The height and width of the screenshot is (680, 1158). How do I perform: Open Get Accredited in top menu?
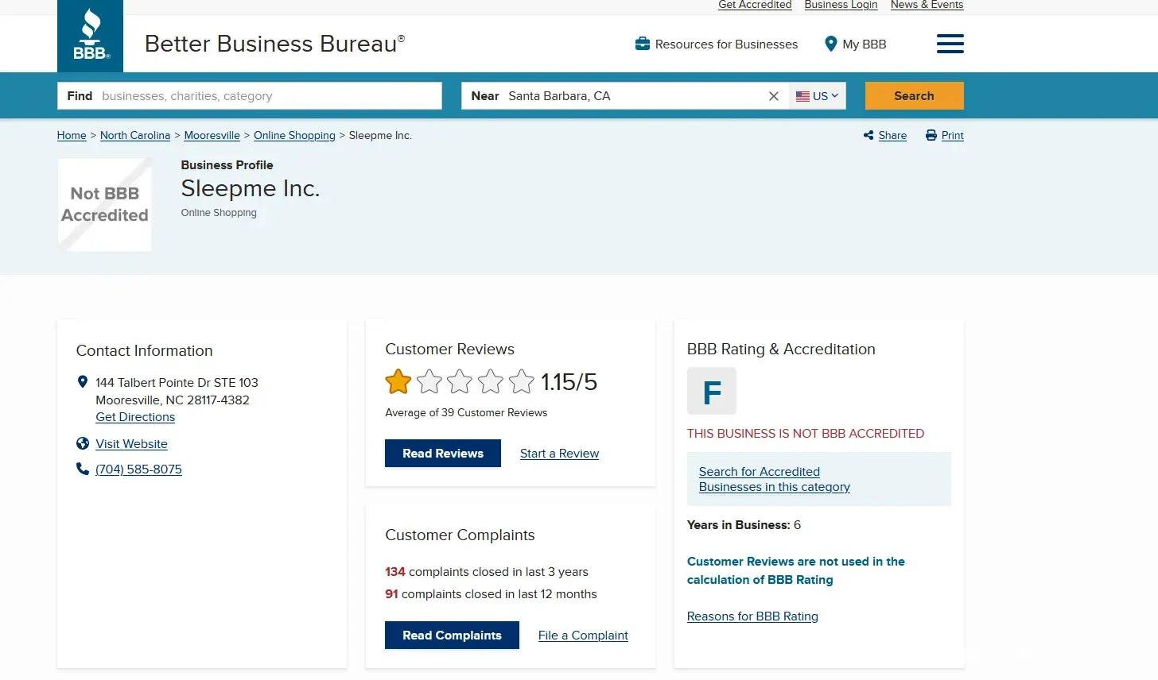[x=755, y=5]
